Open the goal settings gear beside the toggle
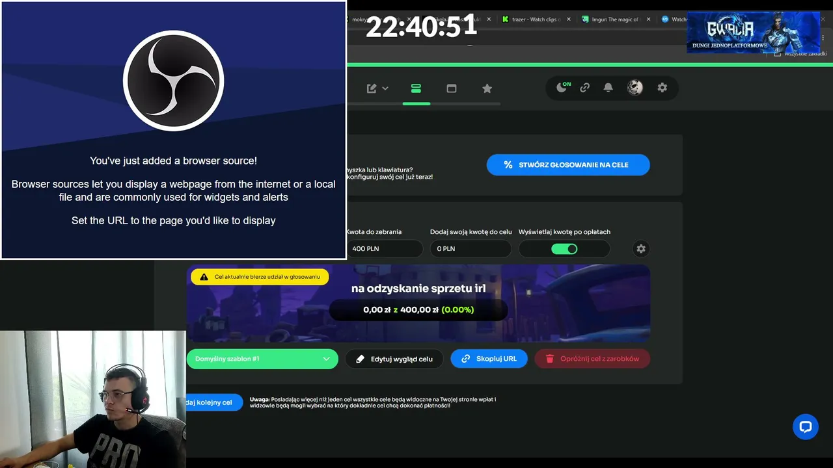 tap(641, 248)
